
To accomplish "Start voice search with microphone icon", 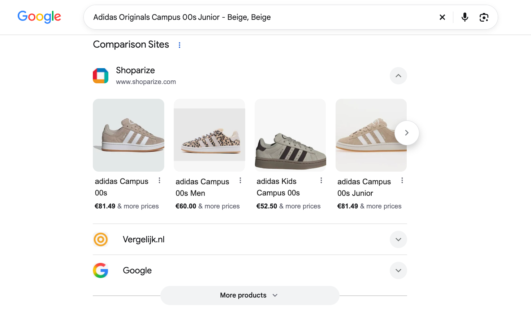I will pyautogui.click(x=465, y=17).
